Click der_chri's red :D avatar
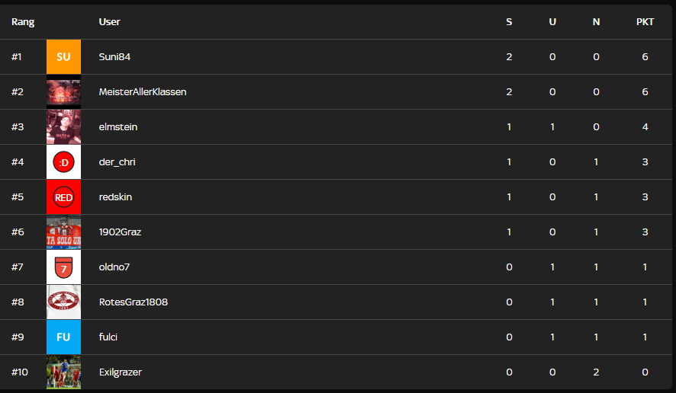 (x=63, y=162)
